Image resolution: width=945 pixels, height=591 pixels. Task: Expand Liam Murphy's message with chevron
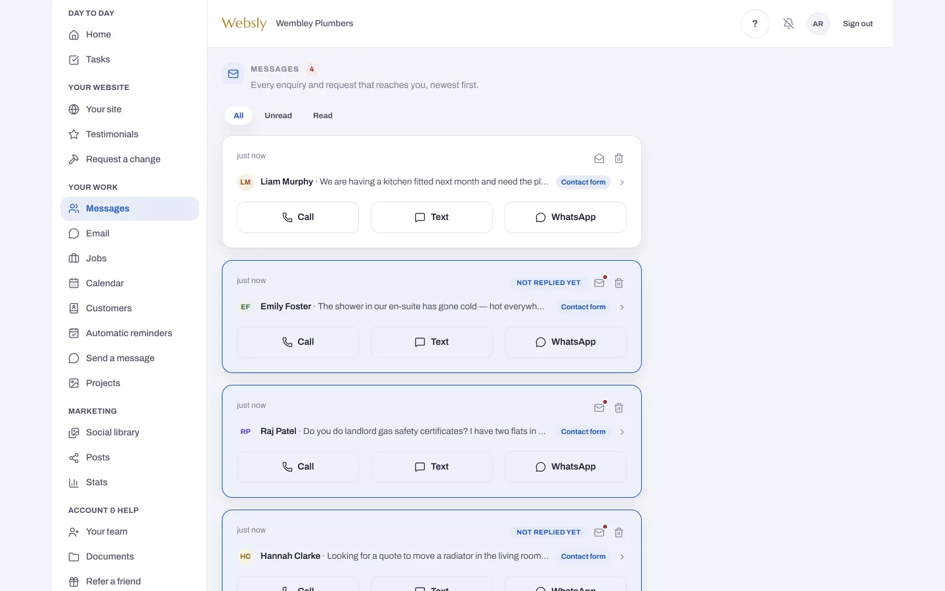click(621, 183)
